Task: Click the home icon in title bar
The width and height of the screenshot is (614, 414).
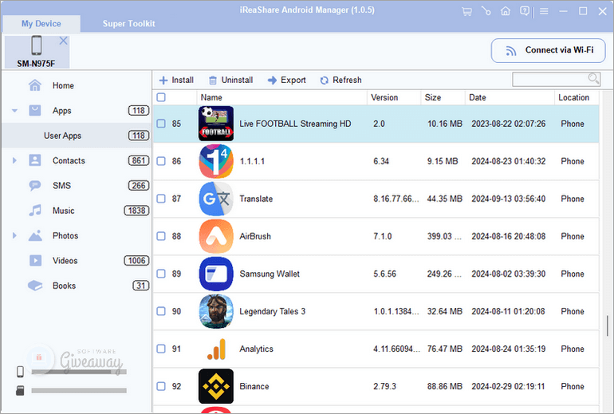Action: coord(505,11)
